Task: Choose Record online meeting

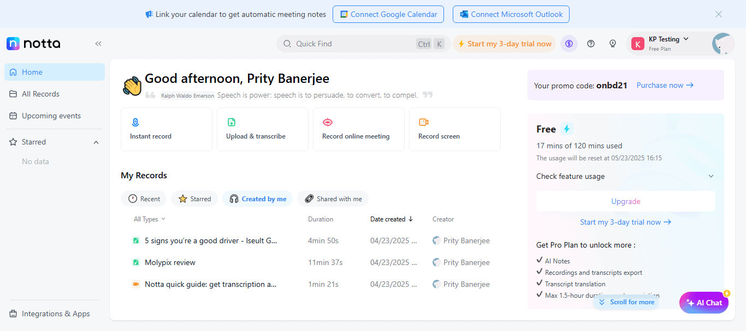Action: 358,129
